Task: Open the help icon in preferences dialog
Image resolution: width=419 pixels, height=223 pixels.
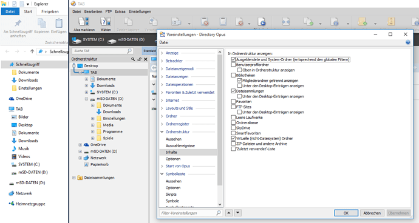Action: 408,42
